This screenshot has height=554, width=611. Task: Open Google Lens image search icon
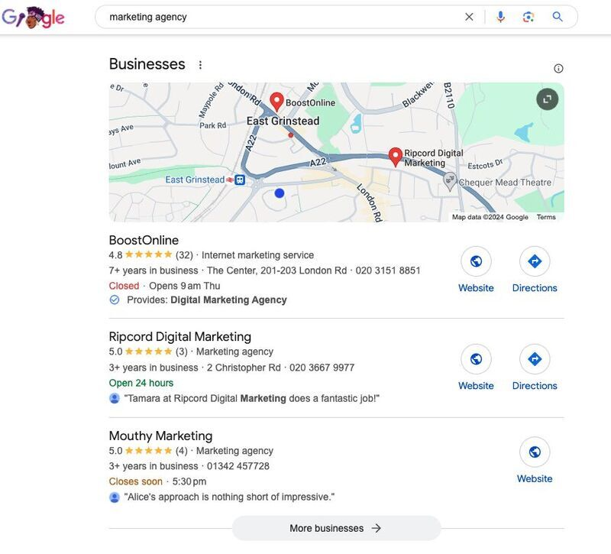pos(529,17)
